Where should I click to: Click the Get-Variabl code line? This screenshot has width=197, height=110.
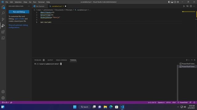tap(46, 22)
